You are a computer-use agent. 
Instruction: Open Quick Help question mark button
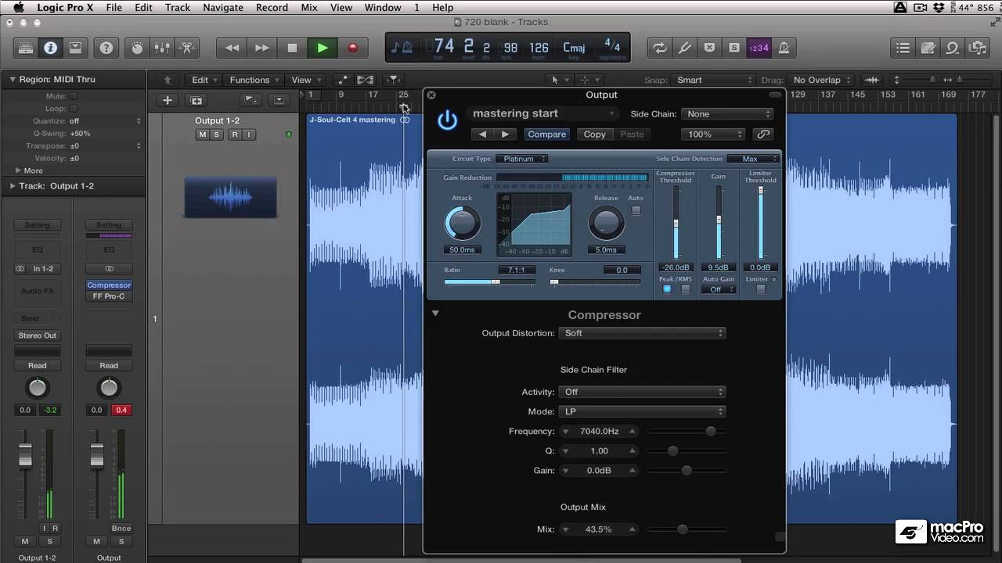(106, 48)
